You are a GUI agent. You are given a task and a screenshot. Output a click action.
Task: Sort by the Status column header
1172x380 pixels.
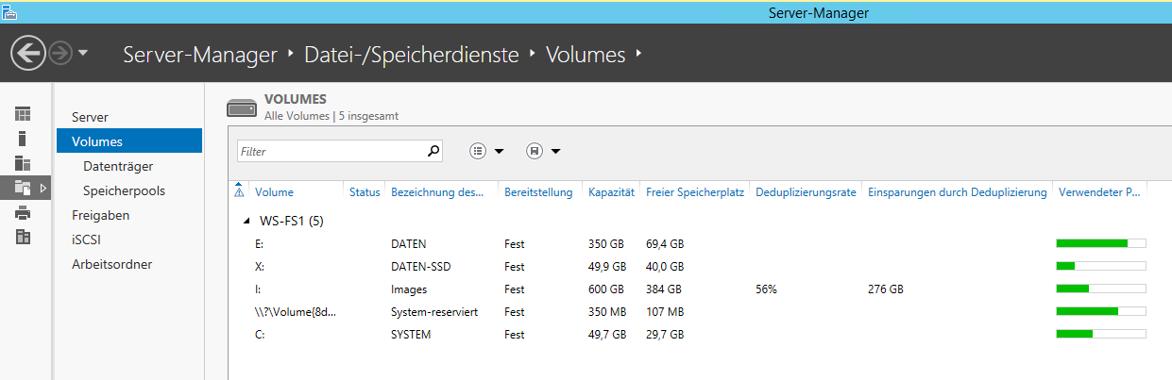point(365,192)
